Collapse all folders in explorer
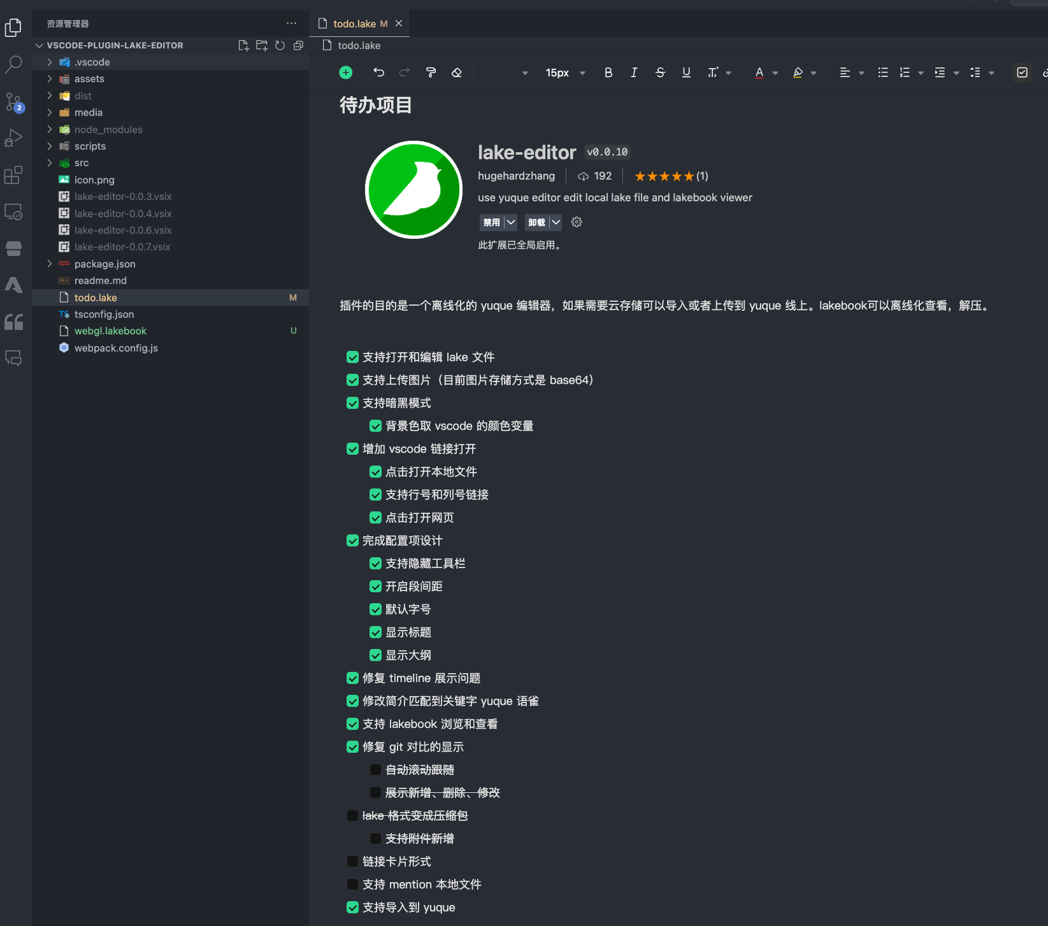Screen dimensions: 1048x926 tap(298, 45)
